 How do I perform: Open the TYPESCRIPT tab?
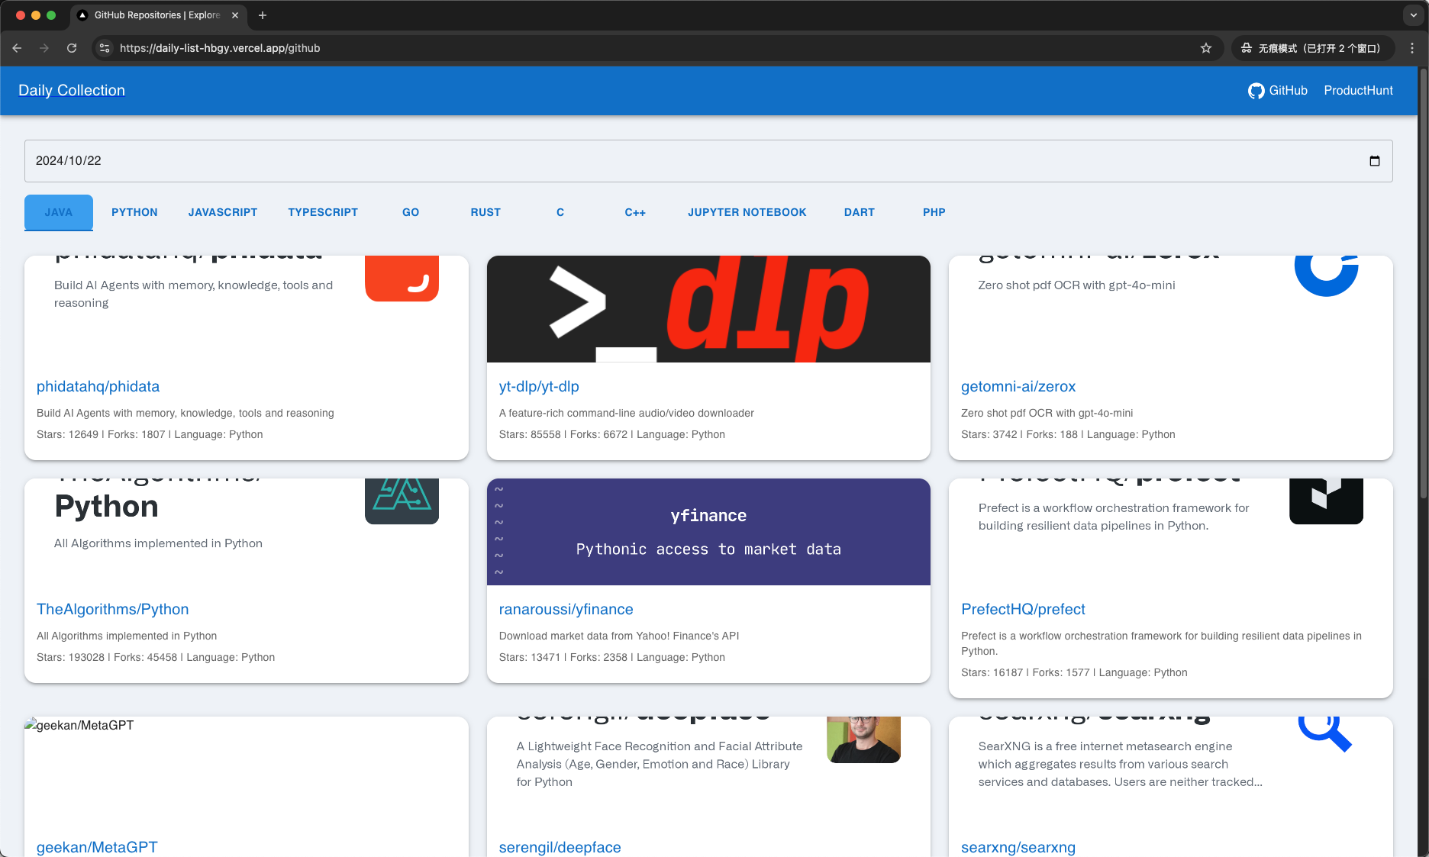323,213
